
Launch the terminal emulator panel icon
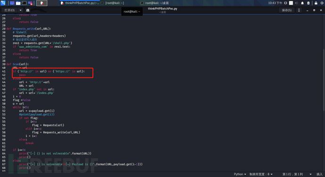24,3
